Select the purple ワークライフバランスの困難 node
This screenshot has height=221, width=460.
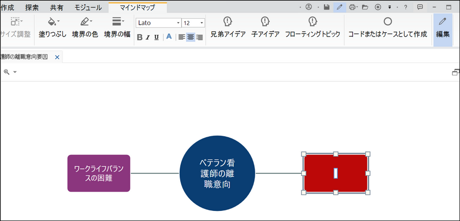click(x=99, y=173)
